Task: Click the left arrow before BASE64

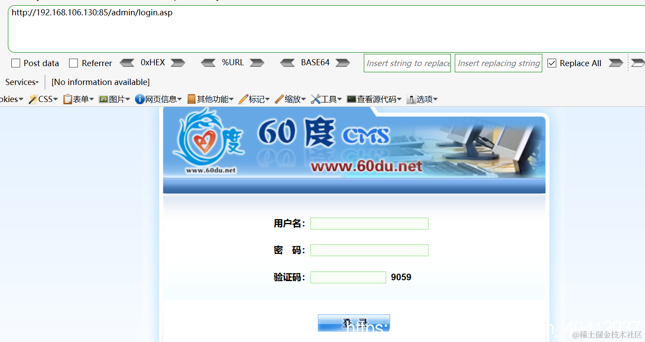Action: click(287, 63)
